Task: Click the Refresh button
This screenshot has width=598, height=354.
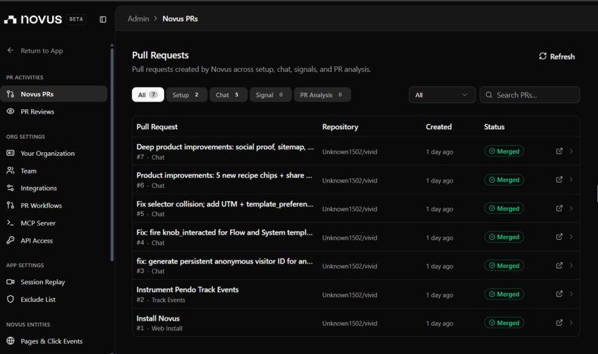Action: (556, 56)
